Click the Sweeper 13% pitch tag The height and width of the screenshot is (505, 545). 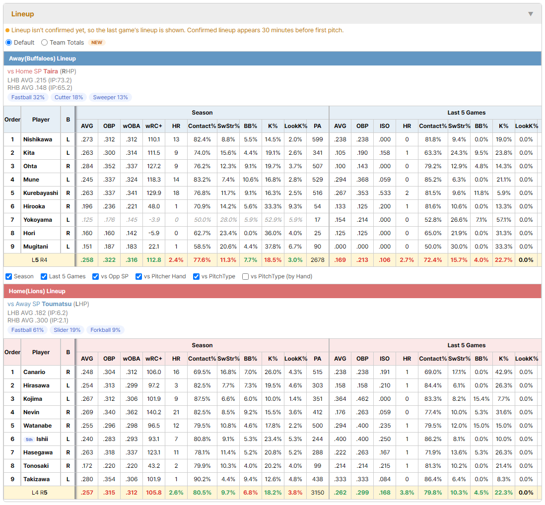(110, 97)
